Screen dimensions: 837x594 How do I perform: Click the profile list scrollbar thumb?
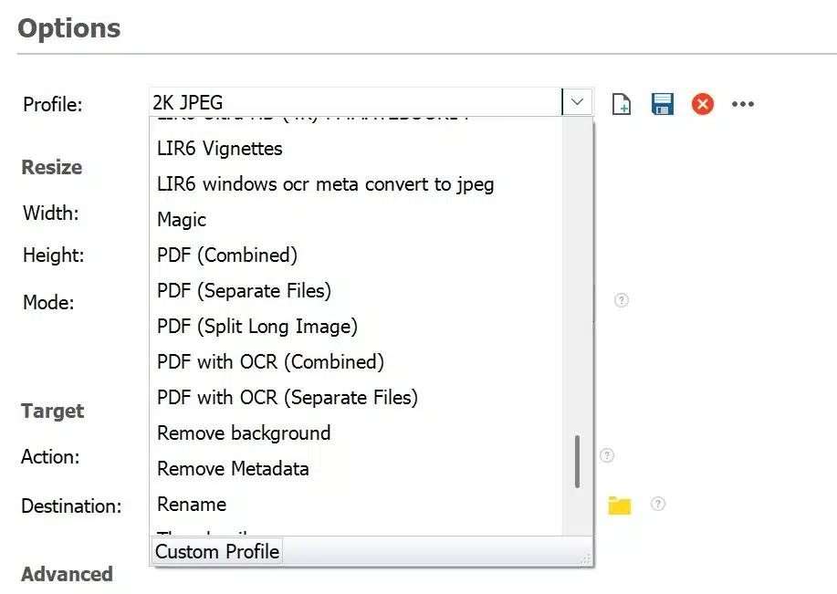tap(577, 462)
